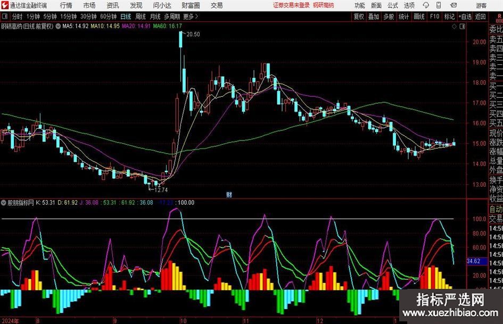This screenshot has height=324, width=503.
Task: Click the 统计 statistics toolbar button
Action: pyautogui.click(x=403, y=16)
